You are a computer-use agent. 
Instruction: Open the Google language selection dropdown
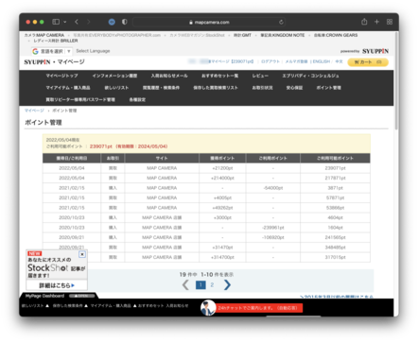pyautogui.click(x=52, y=51)
